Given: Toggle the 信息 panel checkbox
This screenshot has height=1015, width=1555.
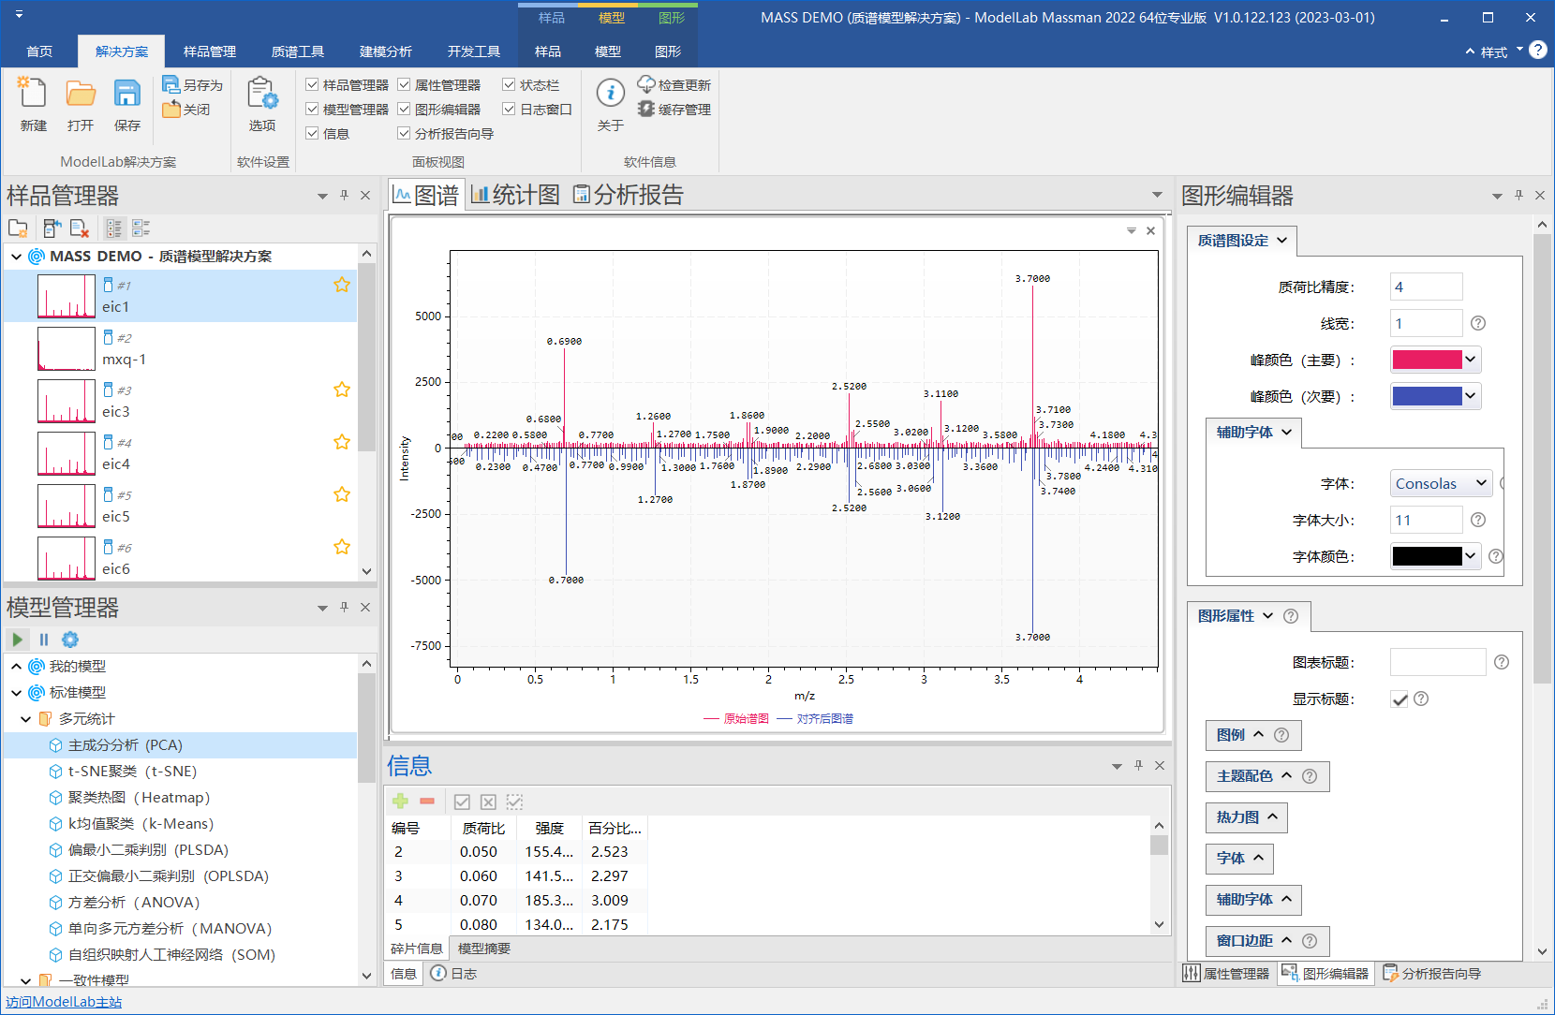Looking at the screenshot, I should [x=312, y=134].
